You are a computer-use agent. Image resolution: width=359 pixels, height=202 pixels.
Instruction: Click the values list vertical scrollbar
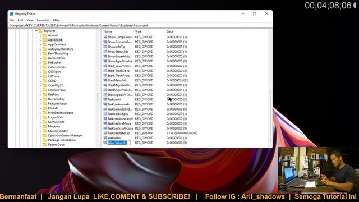(270, 116)
